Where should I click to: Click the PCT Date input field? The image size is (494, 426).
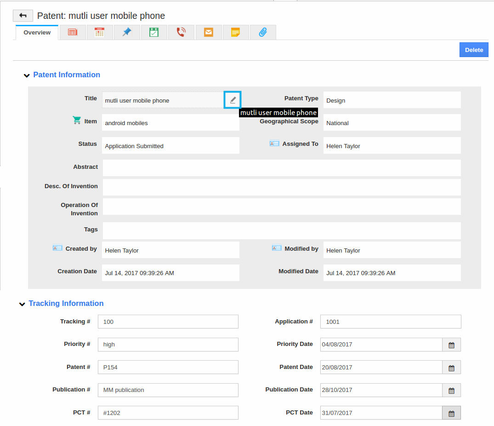[381, 413]
